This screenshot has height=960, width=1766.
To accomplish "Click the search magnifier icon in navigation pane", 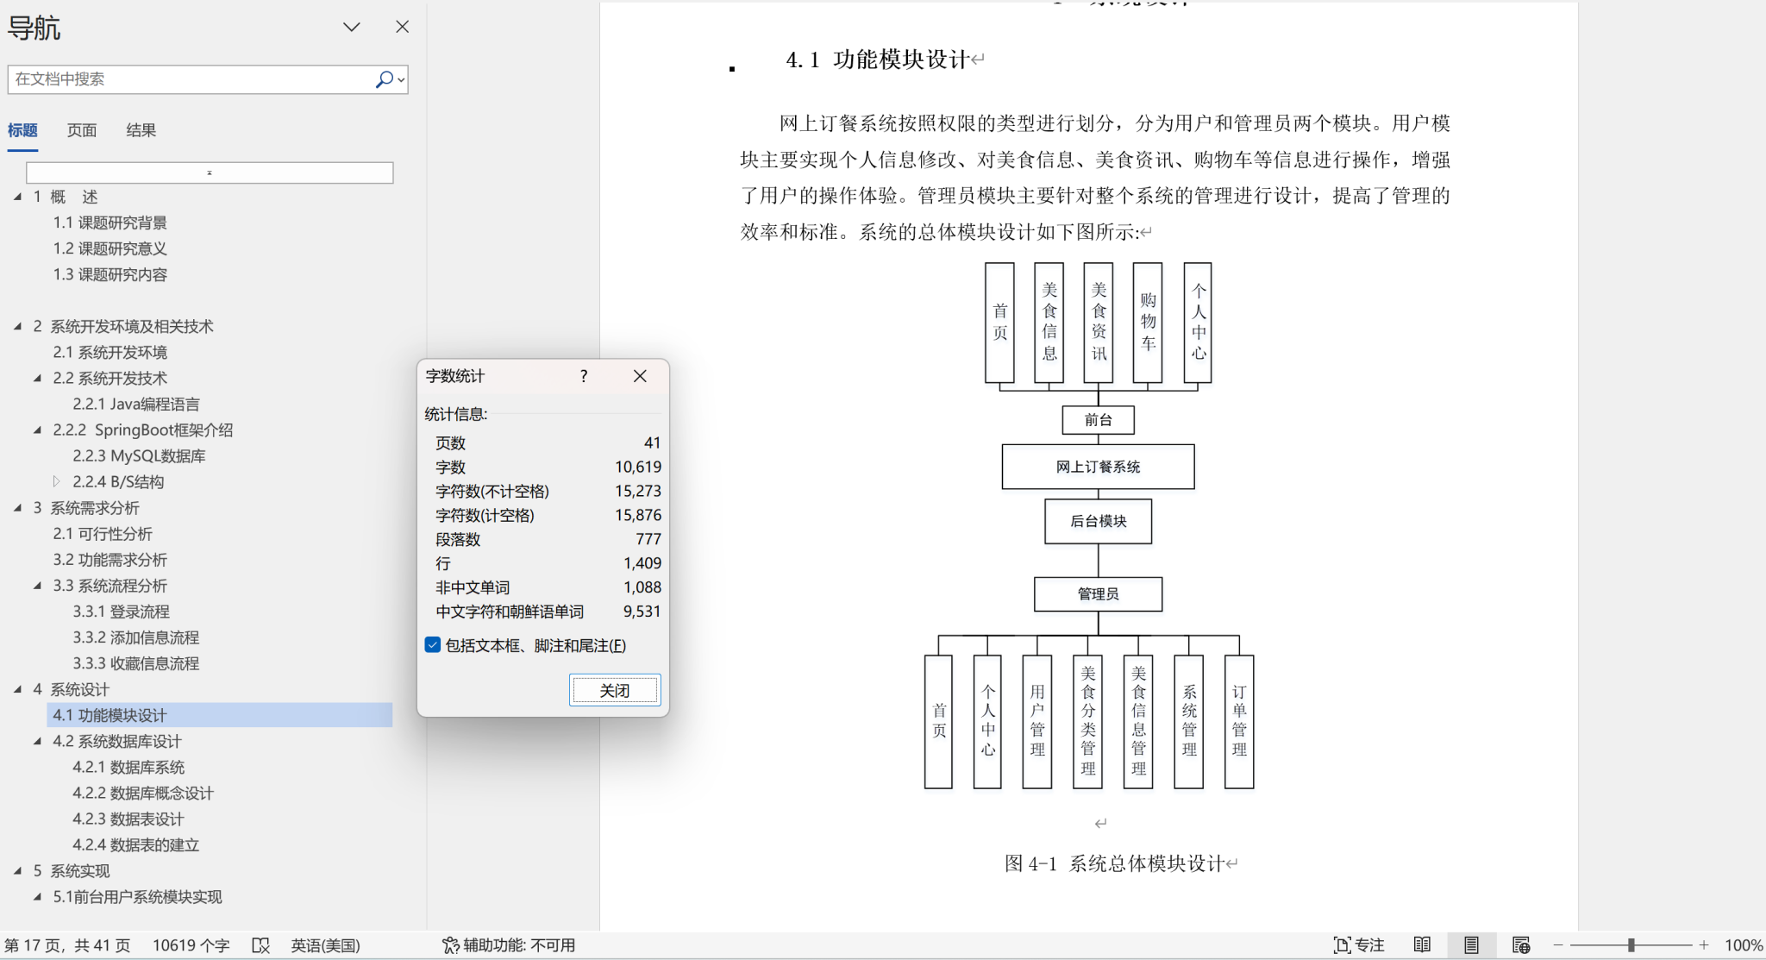I will [384, 79].
